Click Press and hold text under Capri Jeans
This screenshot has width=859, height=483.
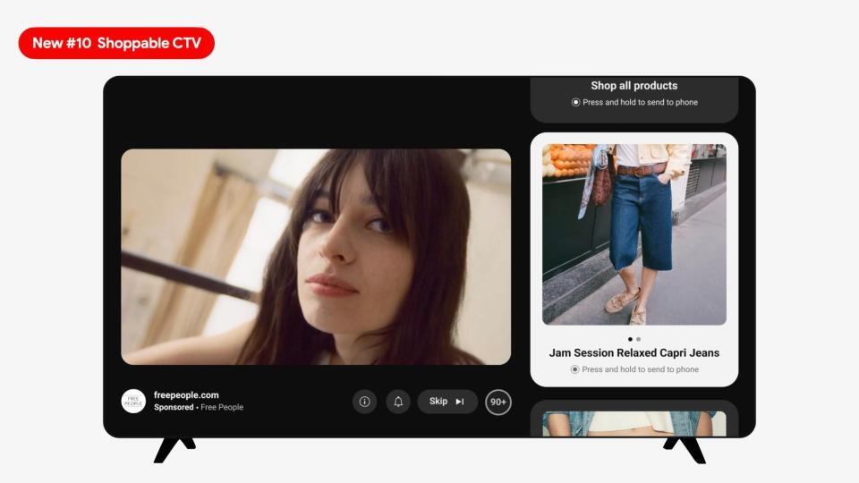pos(640,369)
